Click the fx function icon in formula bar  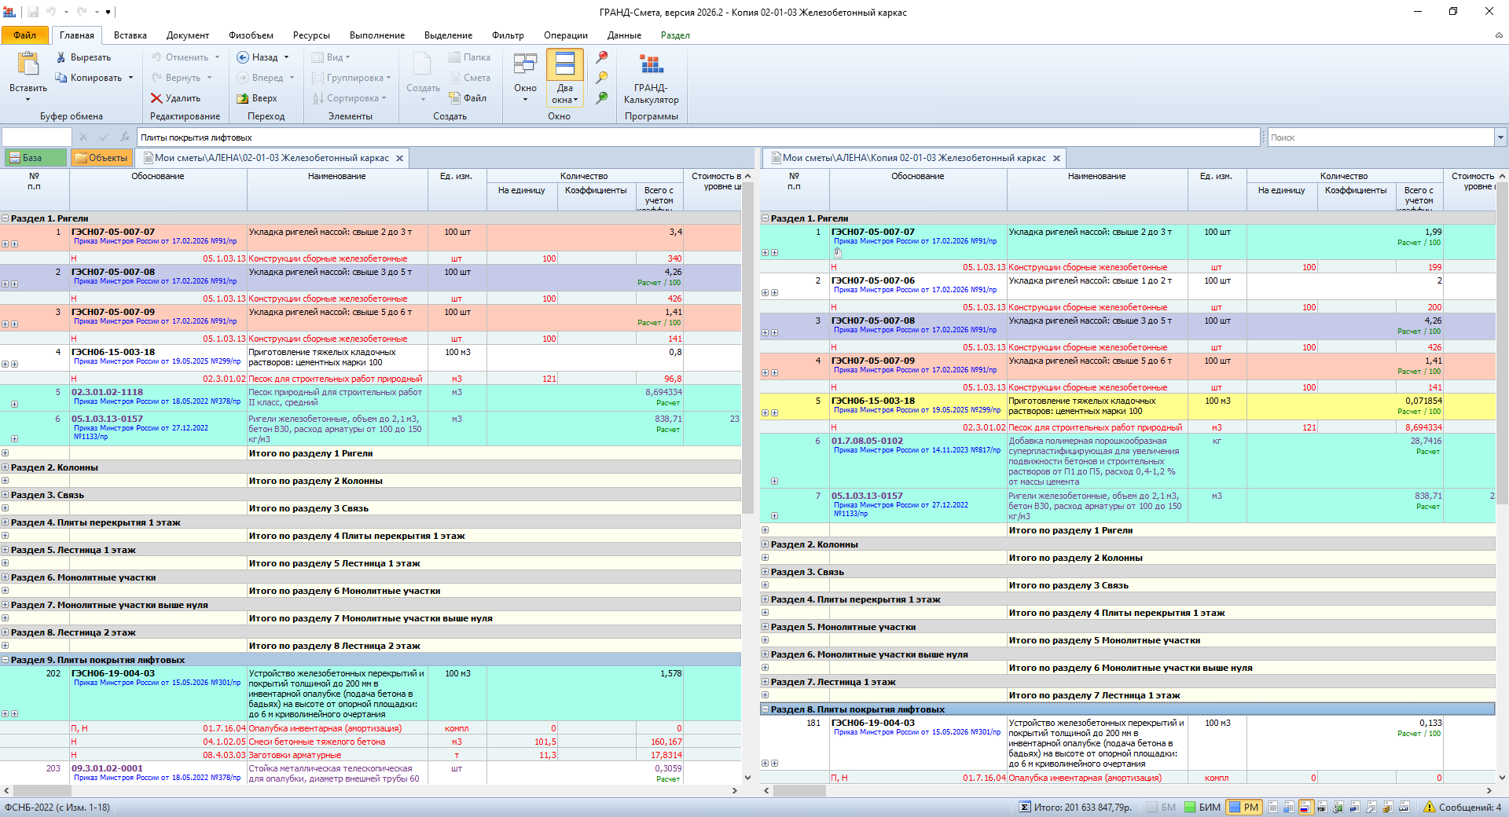pyautogui.click(x=124, y=137)
